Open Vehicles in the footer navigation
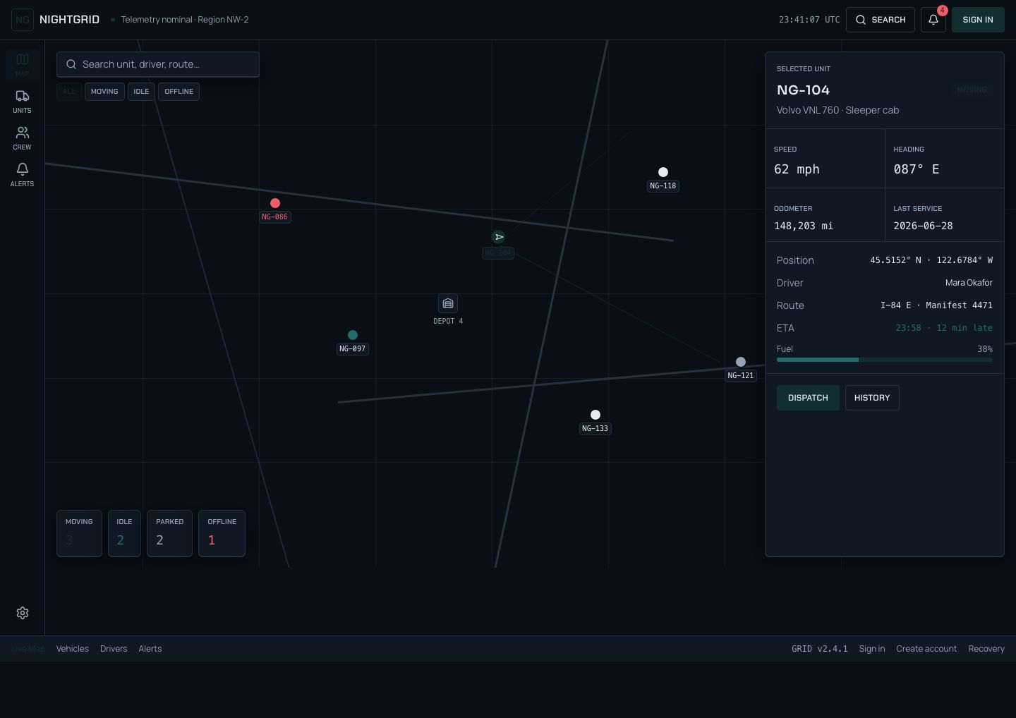 pos(73,649)
